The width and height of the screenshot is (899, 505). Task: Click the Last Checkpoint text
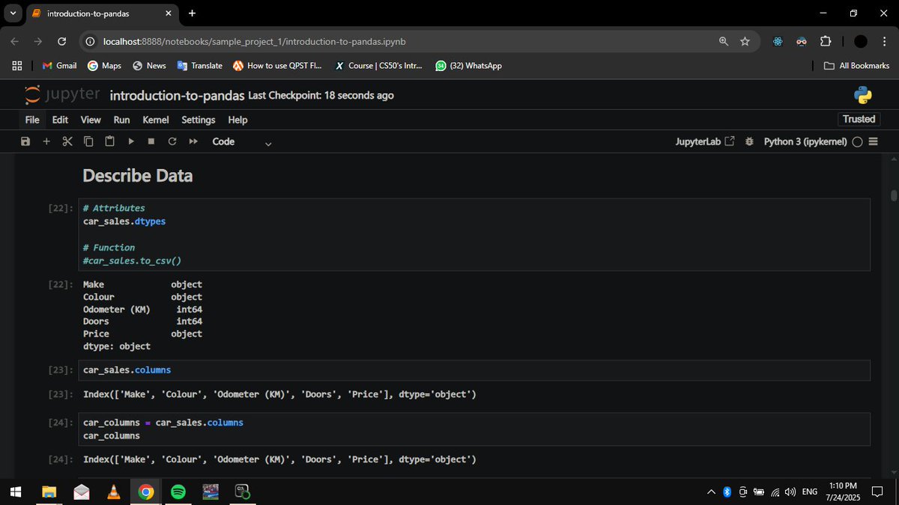(x=321, y=95)
